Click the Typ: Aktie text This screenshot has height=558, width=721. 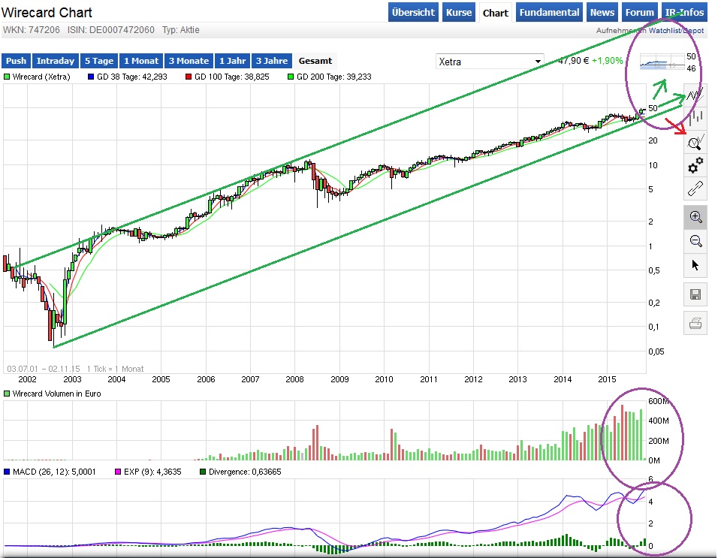click(181, 30)
